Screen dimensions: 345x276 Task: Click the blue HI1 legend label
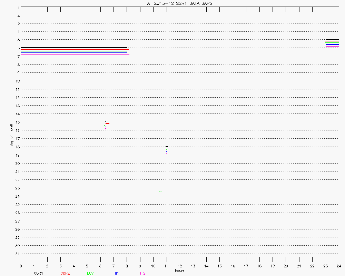coord(116,273)
